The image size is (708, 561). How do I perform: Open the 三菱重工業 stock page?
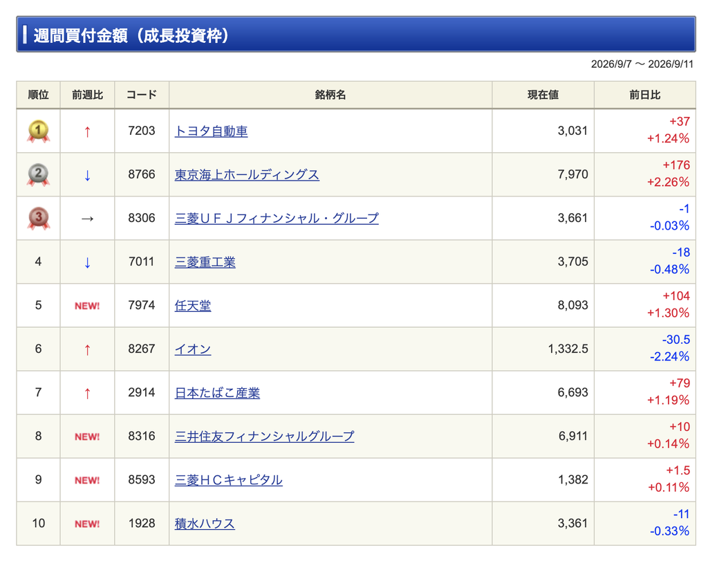click(205, 262)
